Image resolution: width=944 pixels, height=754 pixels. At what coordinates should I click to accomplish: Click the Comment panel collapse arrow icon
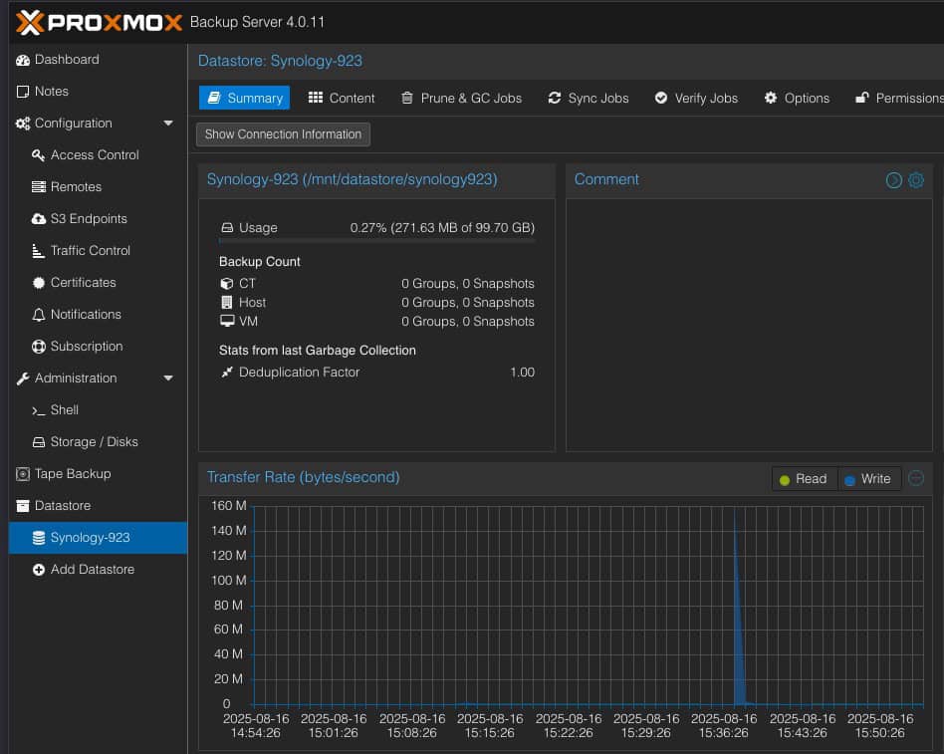pos(894,180)
